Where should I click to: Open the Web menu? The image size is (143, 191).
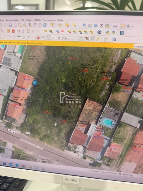[x=22, y=20]
